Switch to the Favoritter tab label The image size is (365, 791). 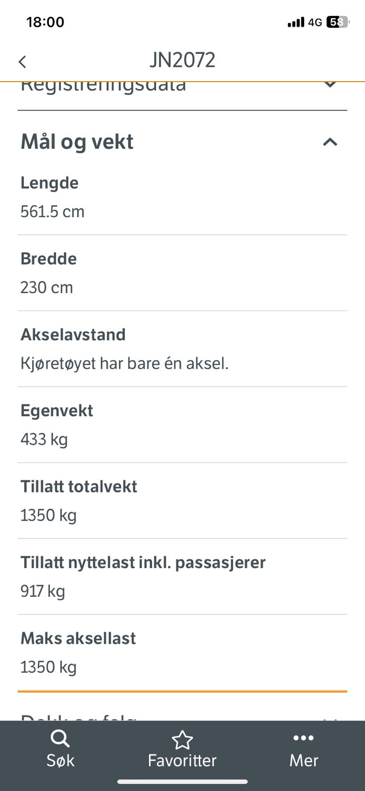click(182, 760)
